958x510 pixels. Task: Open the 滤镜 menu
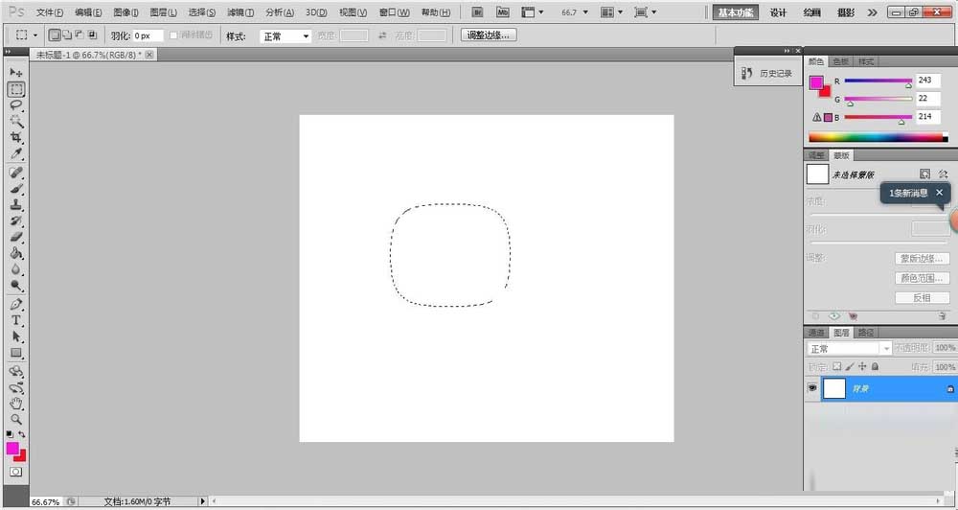click(240, 12)
